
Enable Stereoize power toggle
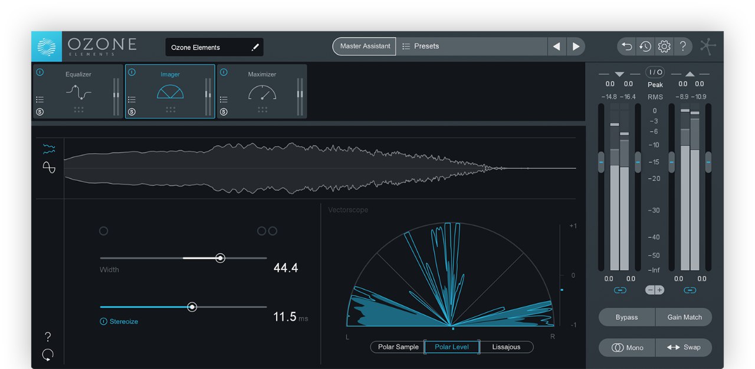tap(103, 322)
